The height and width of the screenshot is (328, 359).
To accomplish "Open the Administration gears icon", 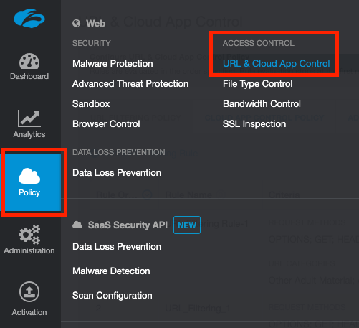I will click(x=29, y=235).
